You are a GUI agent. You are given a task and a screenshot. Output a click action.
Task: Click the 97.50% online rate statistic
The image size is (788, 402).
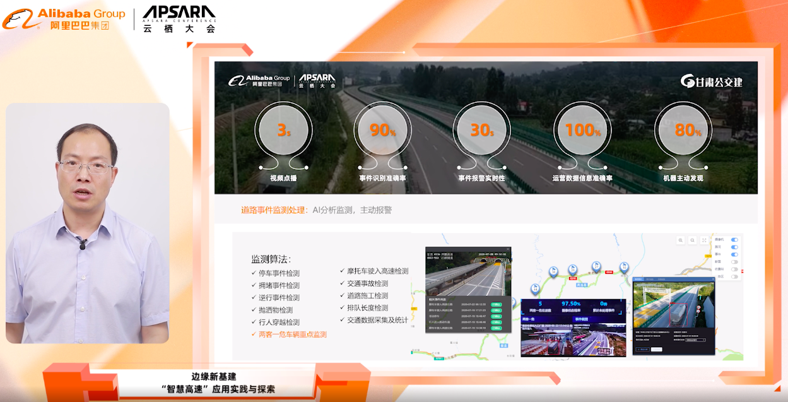pyautogui.click(x=571, y=304)
